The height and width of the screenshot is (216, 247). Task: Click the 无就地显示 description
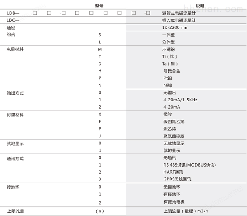point(174,144)
